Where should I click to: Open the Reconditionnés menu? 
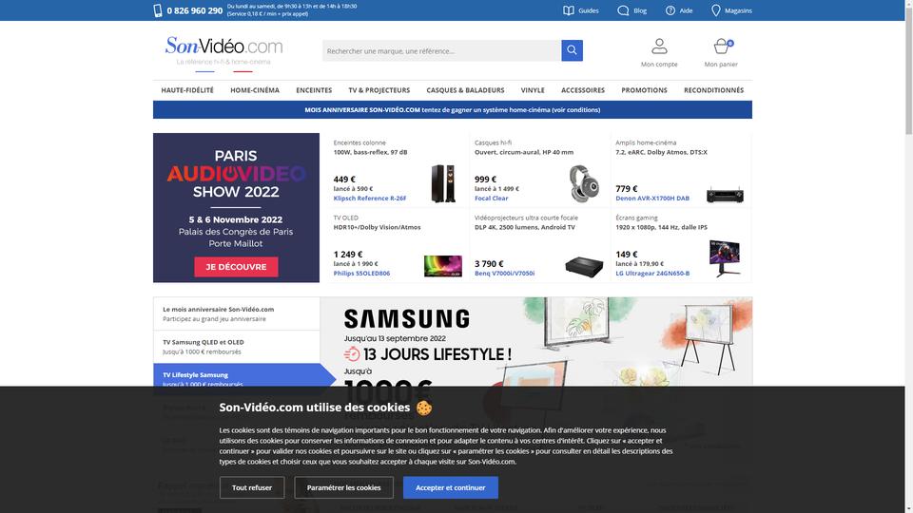pos(714,90)
